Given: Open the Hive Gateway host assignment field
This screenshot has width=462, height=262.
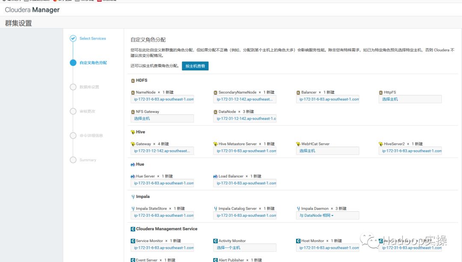Looking at the screenshot, I should coord(162,151).
